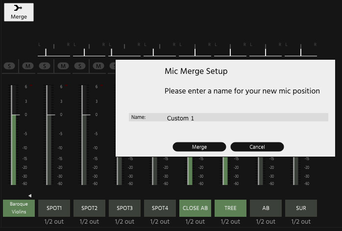
Task: Mute the SPOT1 channel
Action: click(63, 66)
